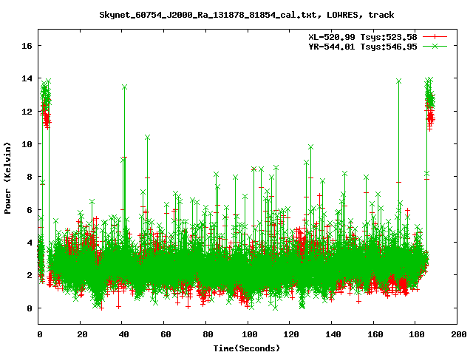The image size is (473, 355).
Task: Click the y-axis tick label 4
Action: tap(30, 243)
